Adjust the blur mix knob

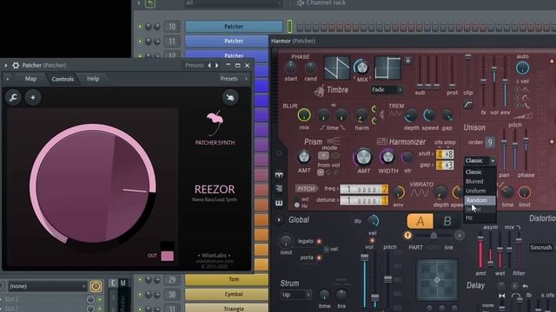point(304,115)
